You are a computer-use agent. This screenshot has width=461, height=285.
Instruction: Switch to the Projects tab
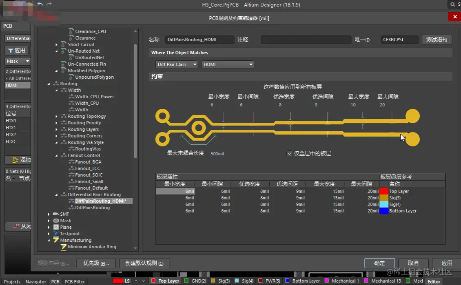tap(12, 281)
